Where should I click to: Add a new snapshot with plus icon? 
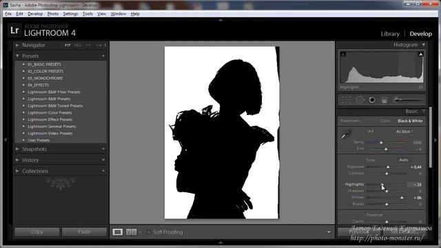pyautogui.click(x=103, y=149)
